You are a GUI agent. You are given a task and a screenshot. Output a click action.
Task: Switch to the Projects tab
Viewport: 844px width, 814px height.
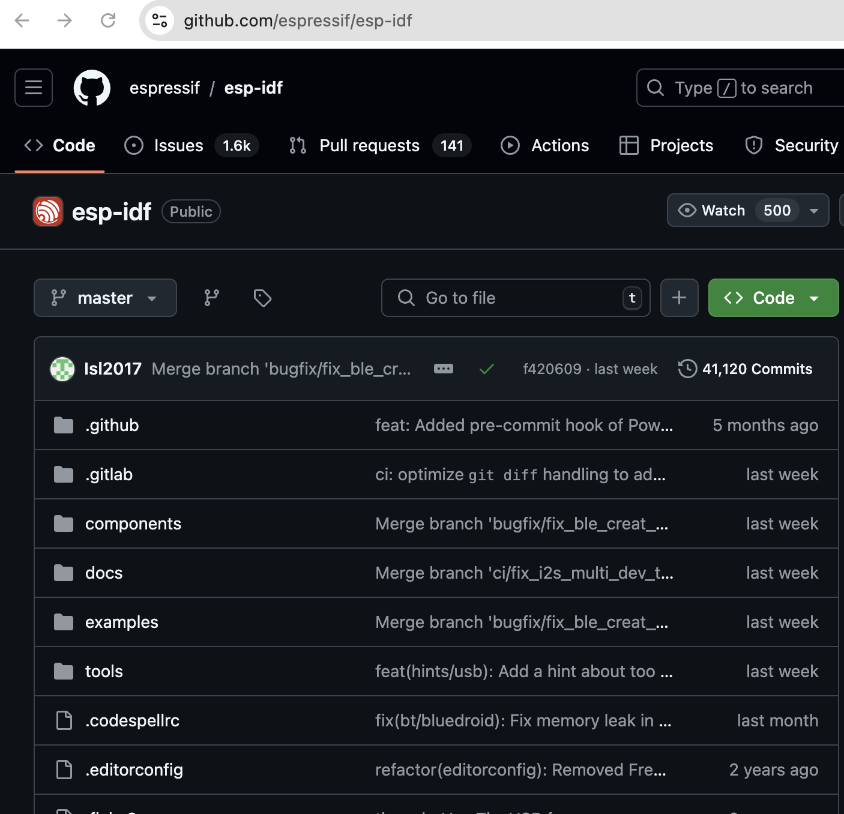pos(666,145)
